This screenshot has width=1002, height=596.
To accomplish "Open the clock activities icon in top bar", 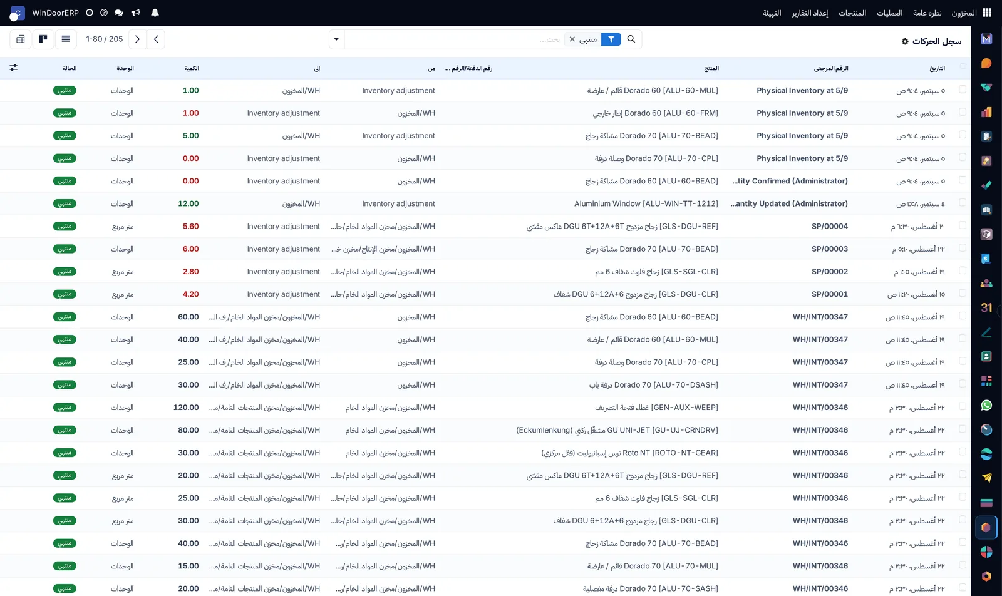I will click(90, 13).
